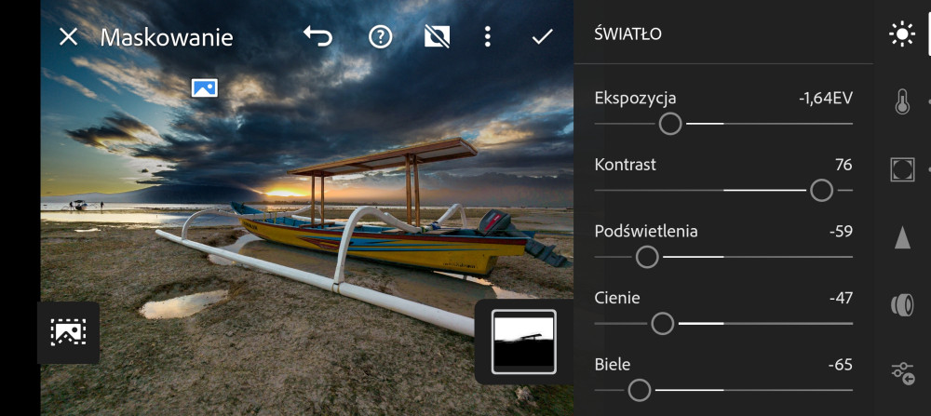Adjust the Biele slider handle
Viewport: 931px width, 416px height.
pos(640,391)
